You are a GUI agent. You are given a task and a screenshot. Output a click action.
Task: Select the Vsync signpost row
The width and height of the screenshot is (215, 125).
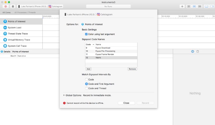pos(111,58)
